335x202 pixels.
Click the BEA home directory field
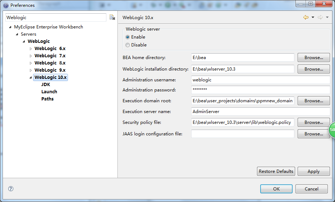coord(243,58)
